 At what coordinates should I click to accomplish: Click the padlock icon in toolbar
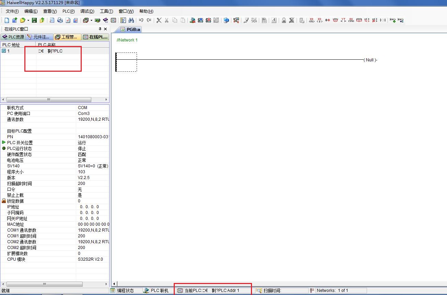pos(284,20)
